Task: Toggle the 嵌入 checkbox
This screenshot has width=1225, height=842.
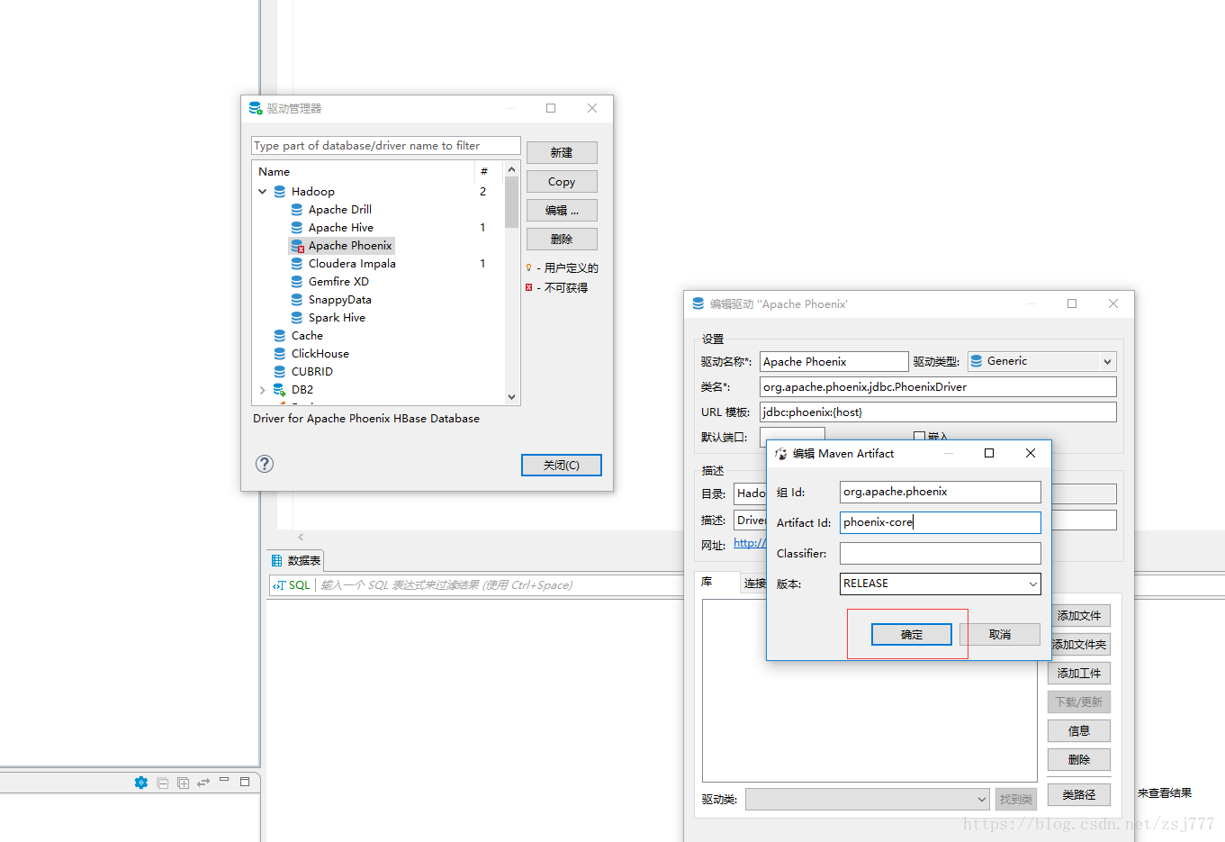Action: click(x=919, y=437)
